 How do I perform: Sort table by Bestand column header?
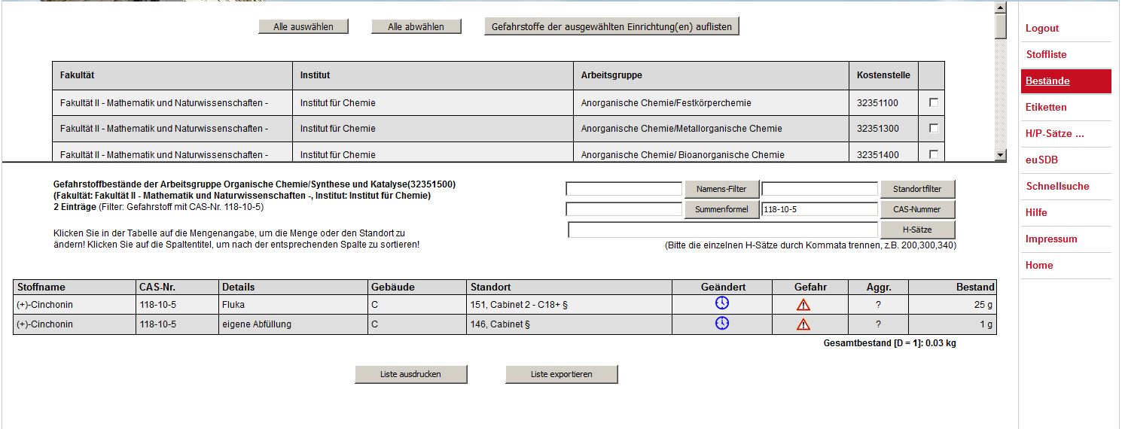pos(974,287)
